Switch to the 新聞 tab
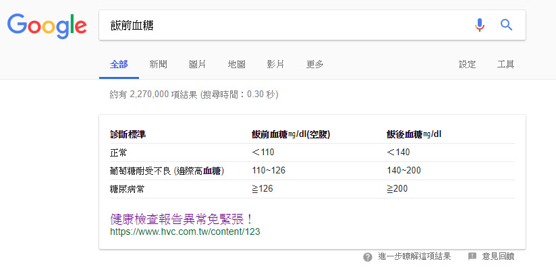The width and height of the screenshot is (556, 276). [158, 64]
